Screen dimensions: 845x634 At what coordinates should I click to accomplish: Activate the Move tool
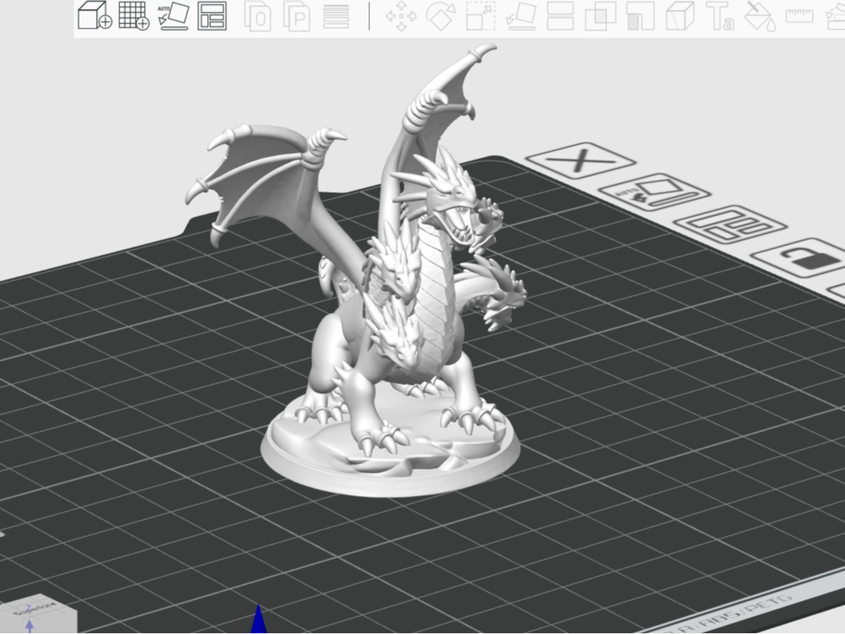[401, 17]
